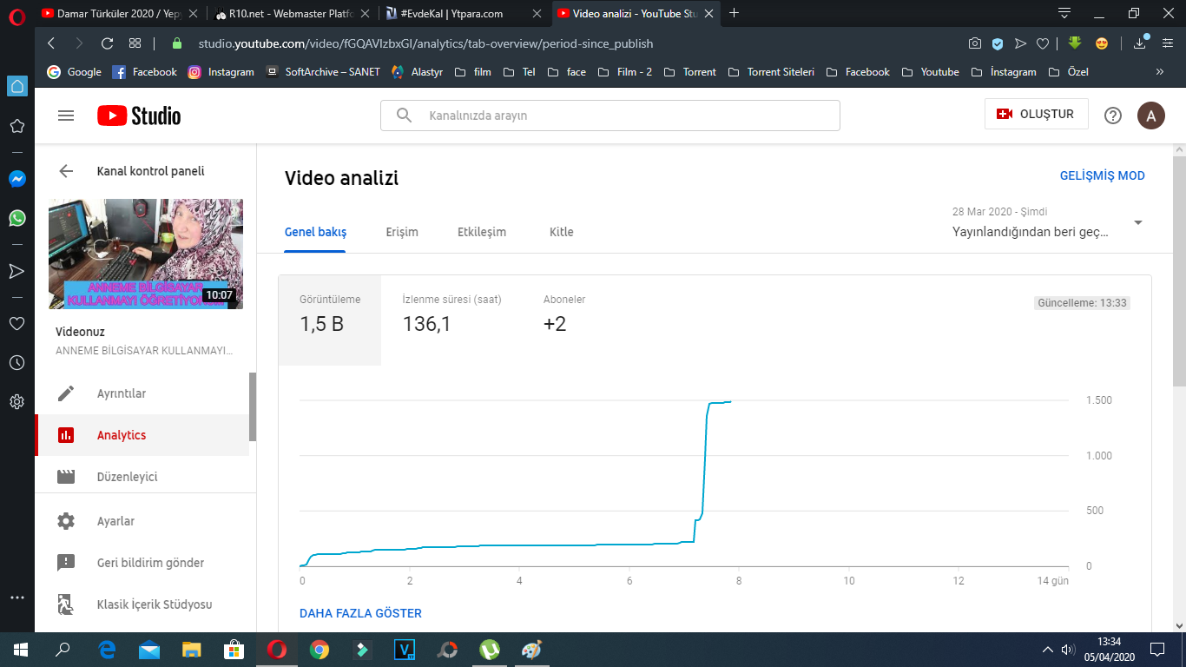Image resolution: width=1186 pixels, height=667 pixels.
Task: Open GELİŞMİŞ MOD link
Action: (1103, 175)
